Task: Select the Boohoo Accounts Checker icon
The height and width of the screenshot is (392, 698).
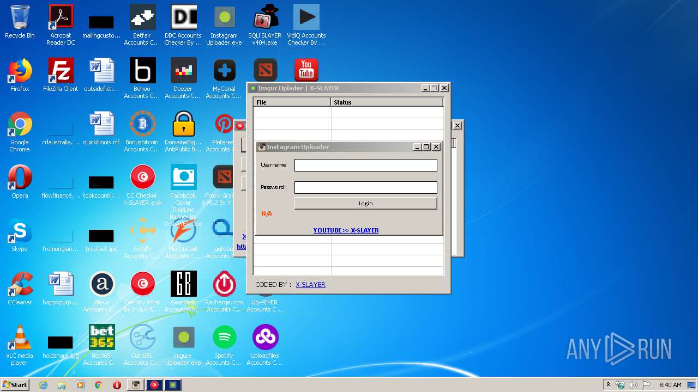Action: pyautogui.click(x=142, y=78)
